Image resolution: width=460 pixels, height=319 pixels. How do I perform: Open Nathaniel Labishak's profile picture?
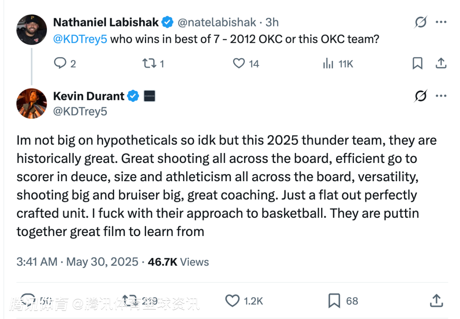(32, 30)
